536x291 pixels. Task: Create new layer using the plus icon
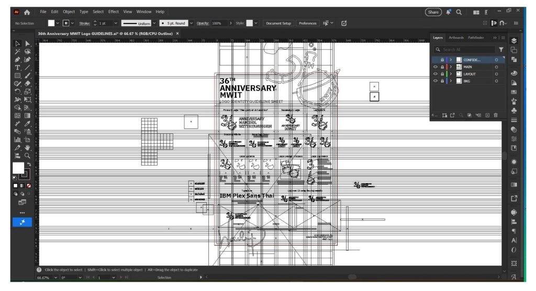[x=487, y=115]
